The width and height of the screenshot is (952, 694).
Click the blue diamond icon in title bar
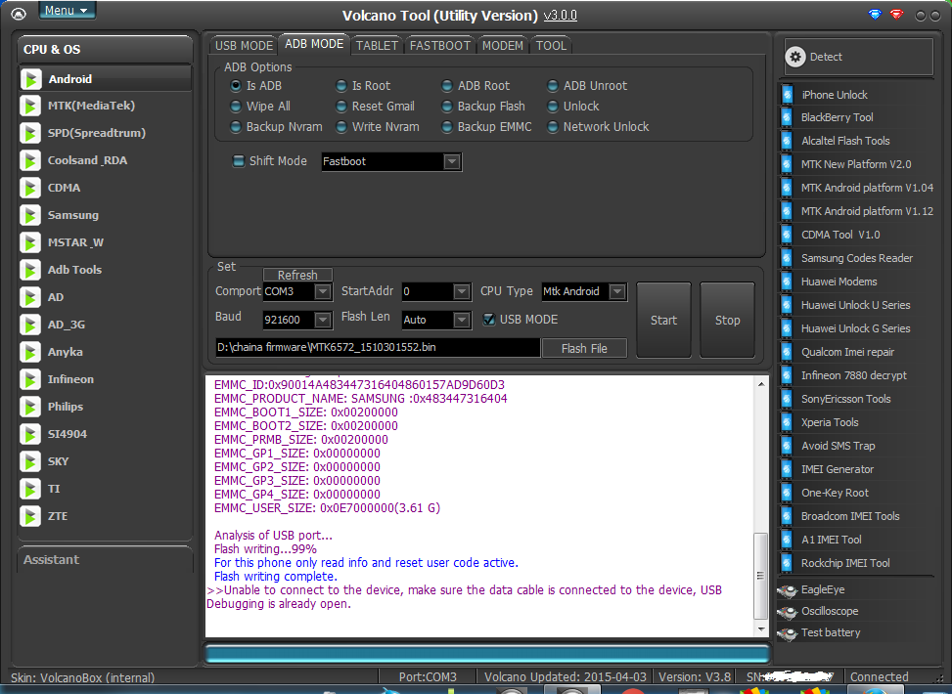(x=875, y=15)
